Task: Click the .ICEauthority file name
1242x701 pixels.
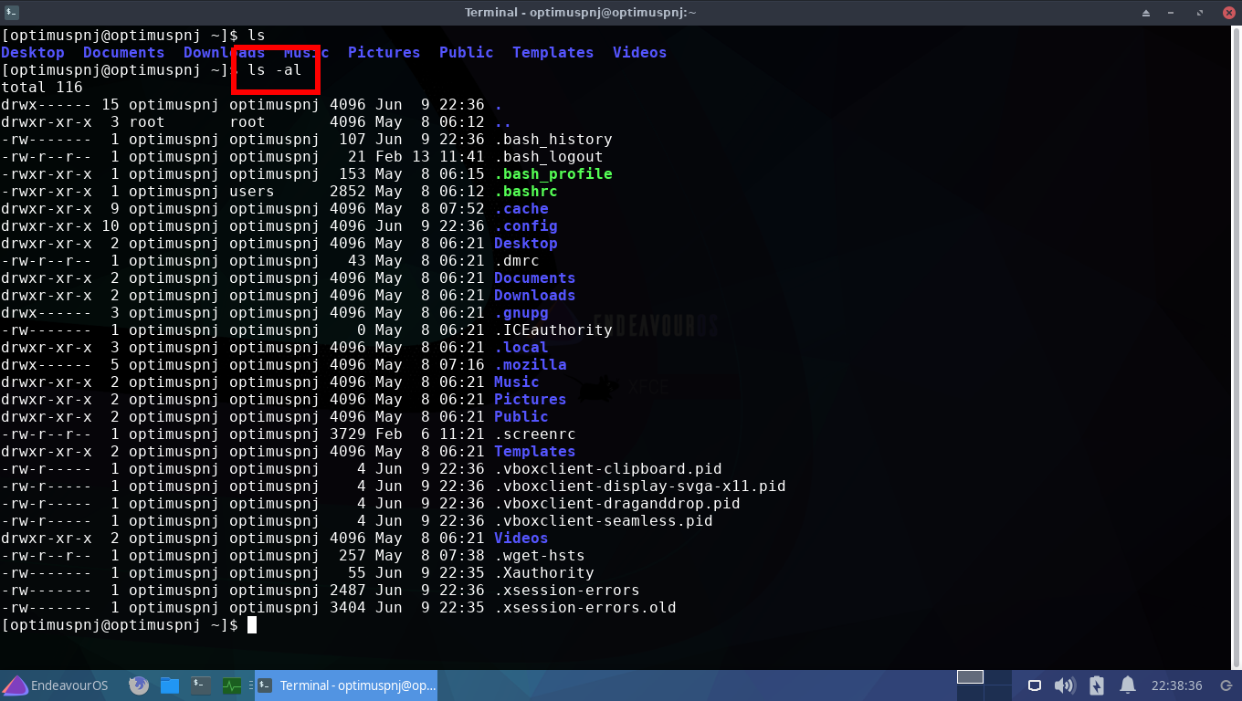Action: pos(553,330)
